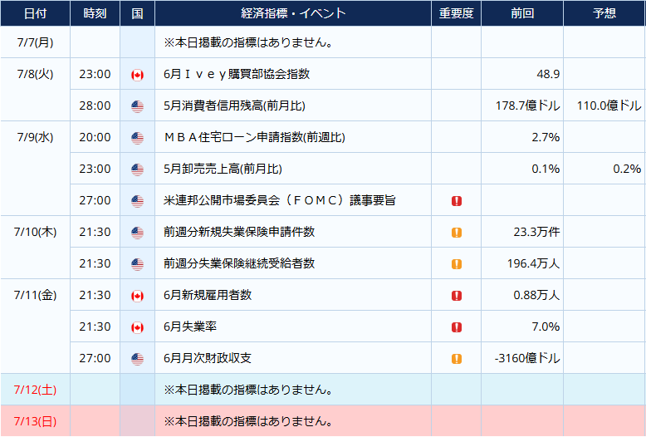Click the 重要度 column header
This screenshot has height=437, width=646.
[456, 13]
